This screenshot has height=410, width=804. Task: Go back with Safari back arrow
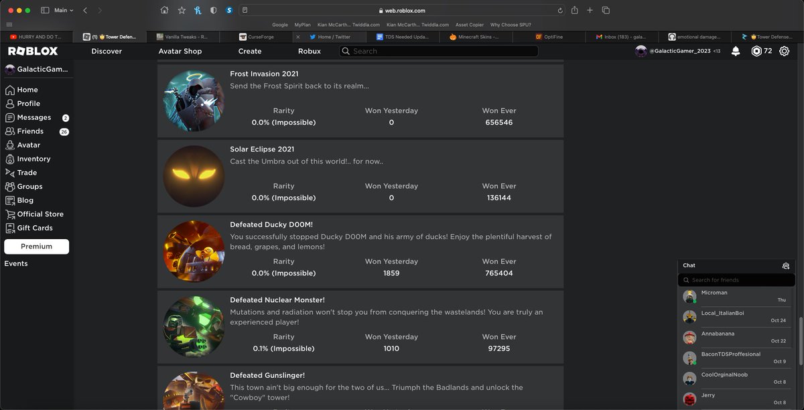[x=85, y=10]
